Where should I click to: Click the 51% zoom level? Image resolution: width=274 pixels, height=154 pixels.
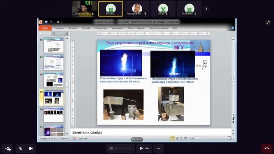(191, 139)
